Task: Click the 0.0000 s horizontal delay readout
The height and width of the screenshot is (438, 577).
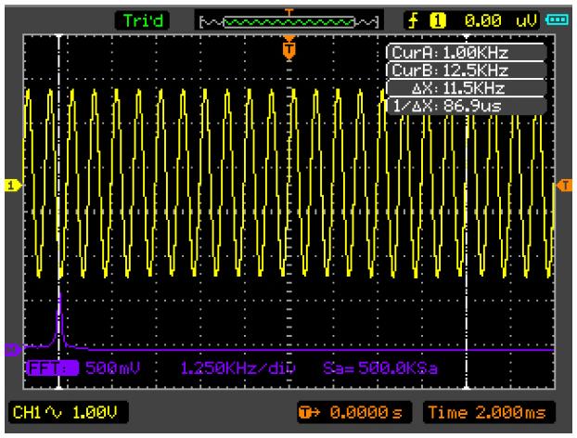Action: [x=365, y=413]
